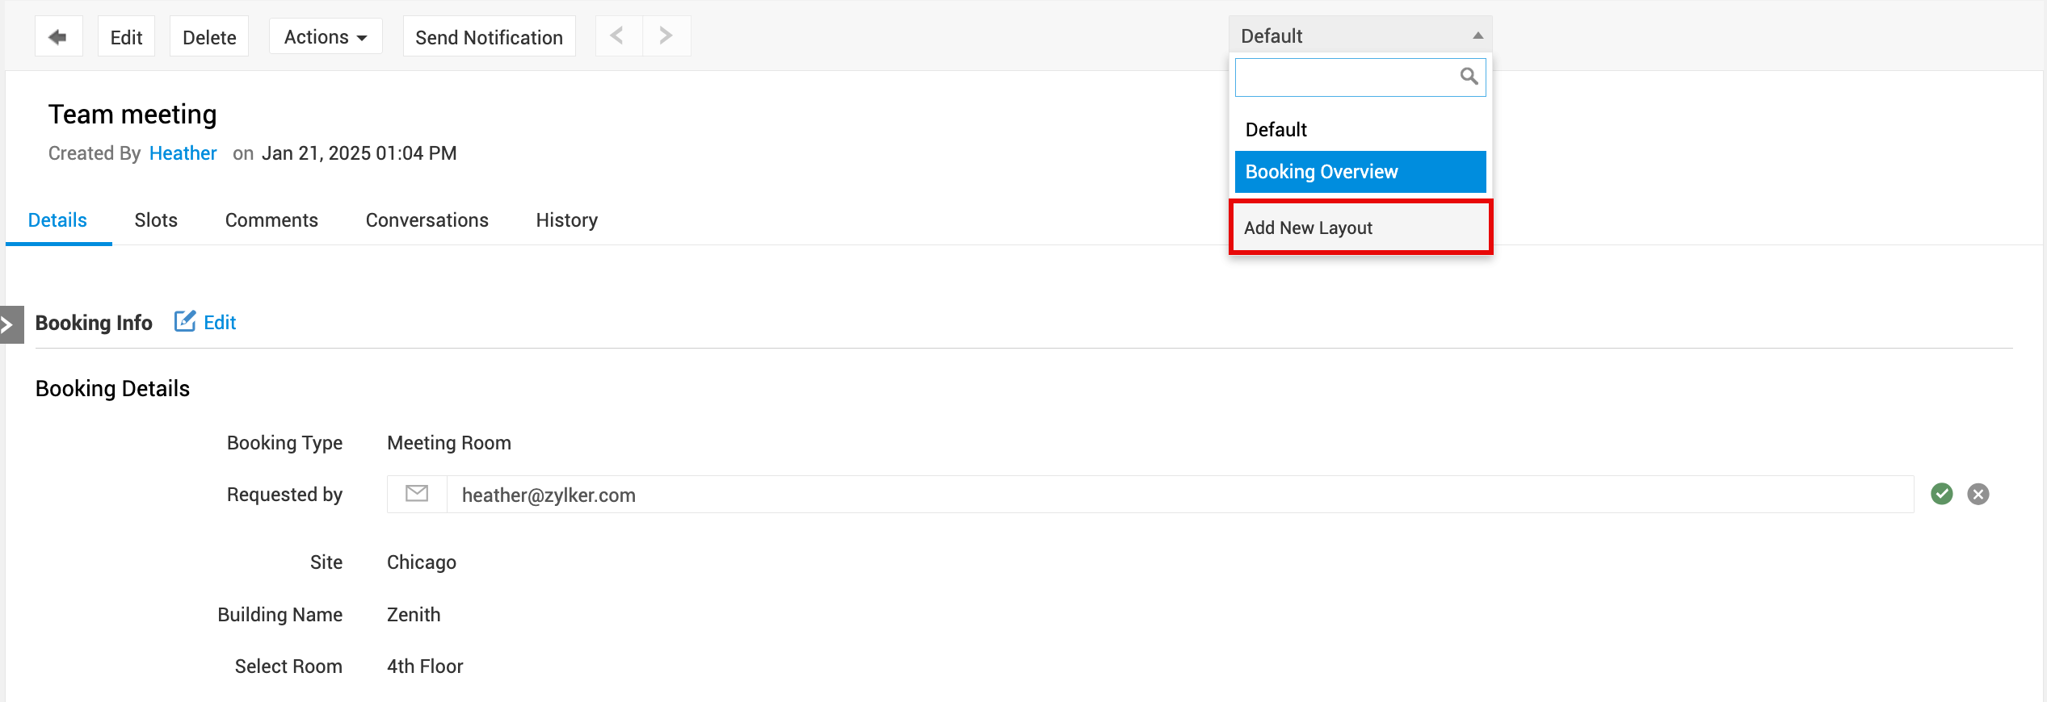This screenshot has width=2047, height=702.
Task: Select the Booking Overview layout
Action: [x=1360, y=172]
